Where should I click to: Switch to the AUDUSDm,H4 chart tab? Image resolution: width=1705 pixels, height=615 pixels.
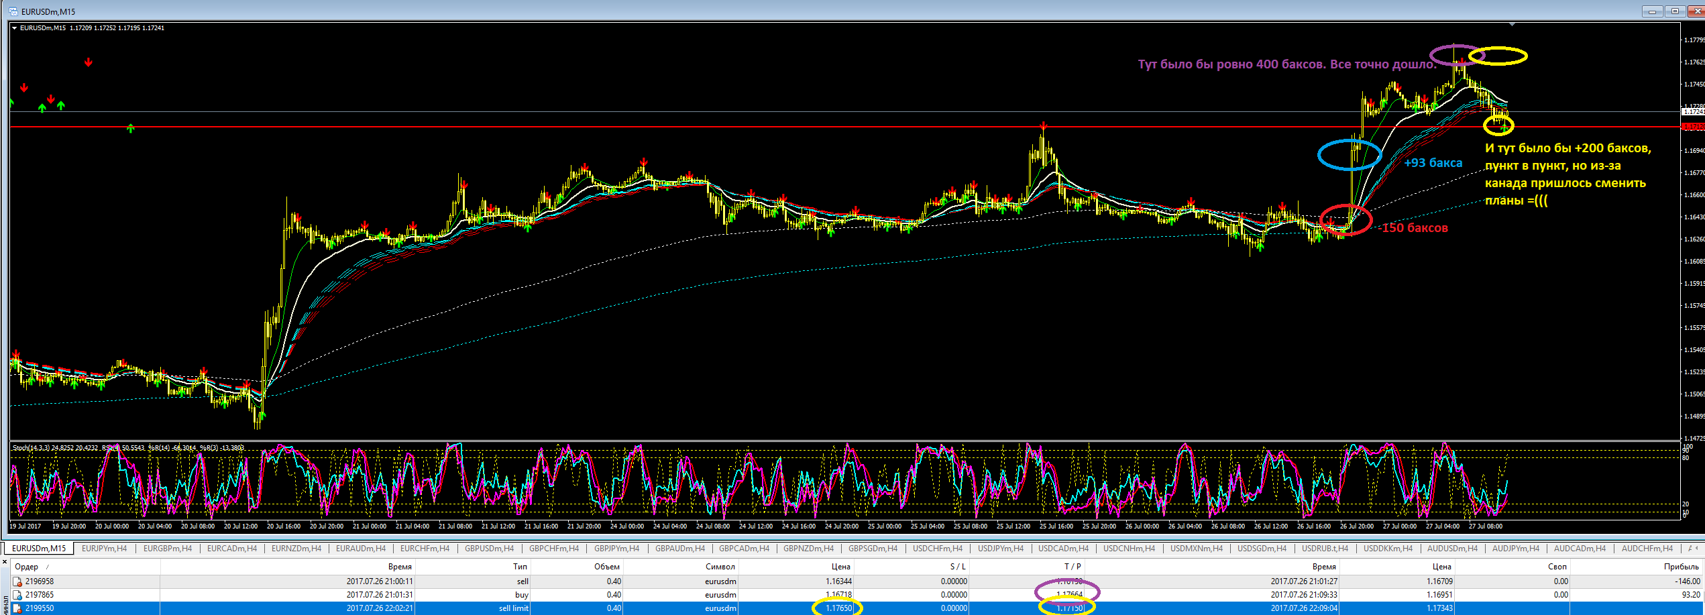1452,549
